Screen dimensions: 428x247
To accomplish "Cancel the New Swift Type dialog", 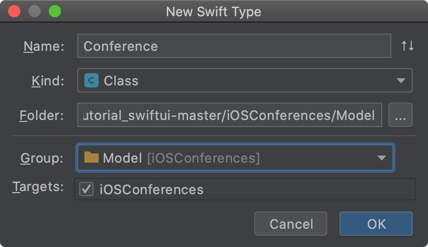I will tap(291, 224).
